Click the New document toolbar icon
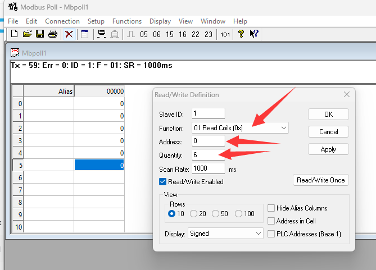 click(x=15, y=34)
